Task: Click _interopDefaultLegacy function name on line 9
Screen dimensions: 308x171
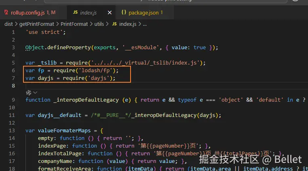Action: click(x=86, y=100)
